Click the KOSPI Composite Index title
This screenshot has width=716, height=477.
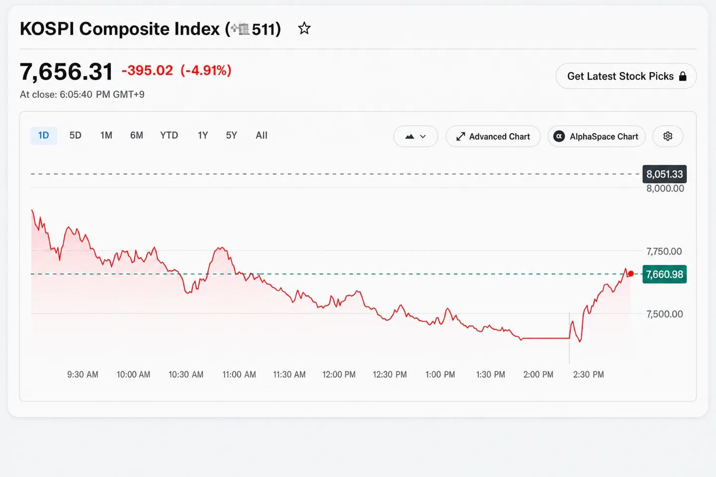150,29
